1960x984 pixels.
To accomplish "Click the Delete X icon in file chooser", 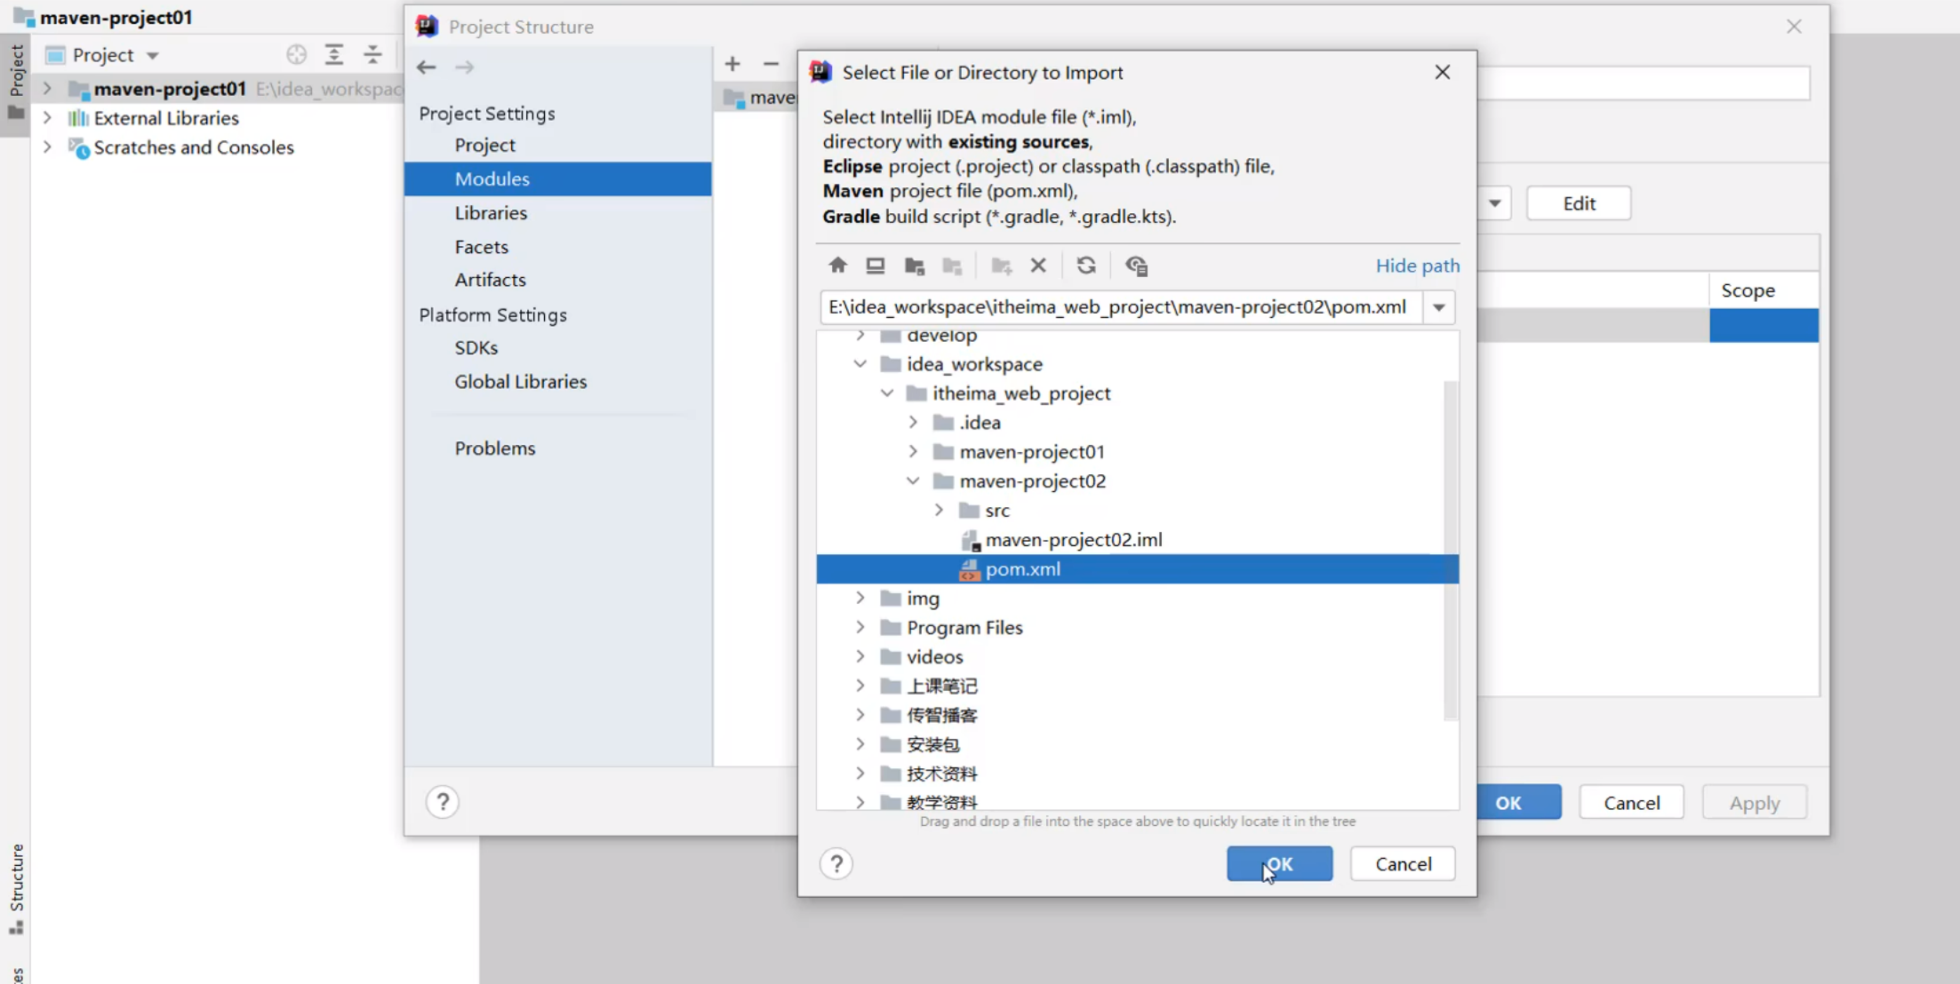I will 1038,266.
